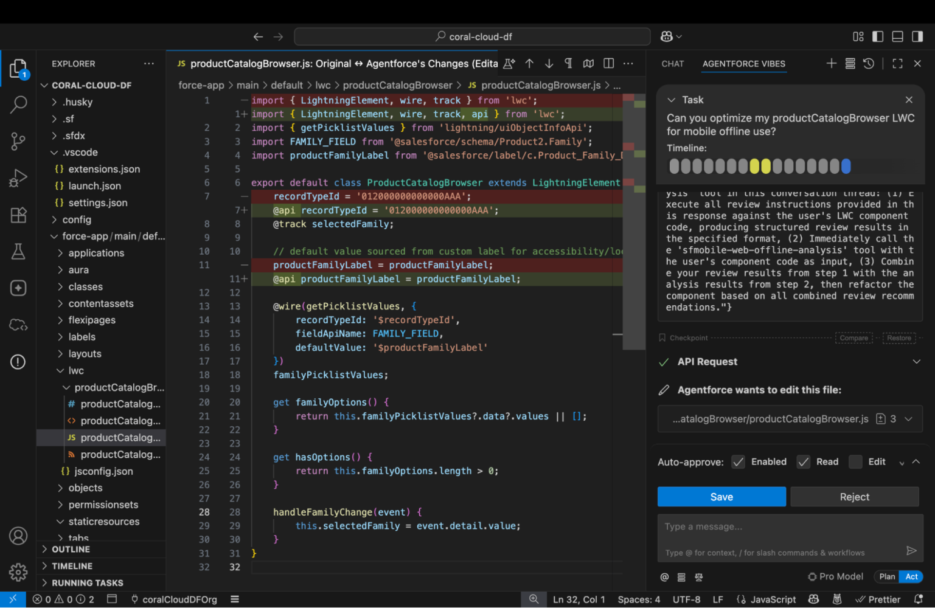Switch agent mode to Plan
Viewport: 935px width, 608px height.
tap(887, 577)
